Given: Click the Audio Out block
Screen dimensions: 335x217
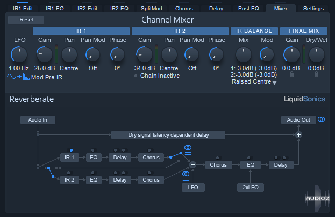Looking at the screenshot, I should point(298,120).
